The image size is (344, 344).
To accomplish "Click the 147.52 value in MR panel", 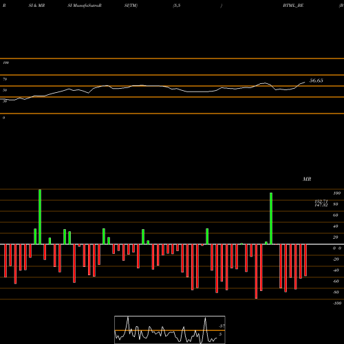I will point(321,205).
